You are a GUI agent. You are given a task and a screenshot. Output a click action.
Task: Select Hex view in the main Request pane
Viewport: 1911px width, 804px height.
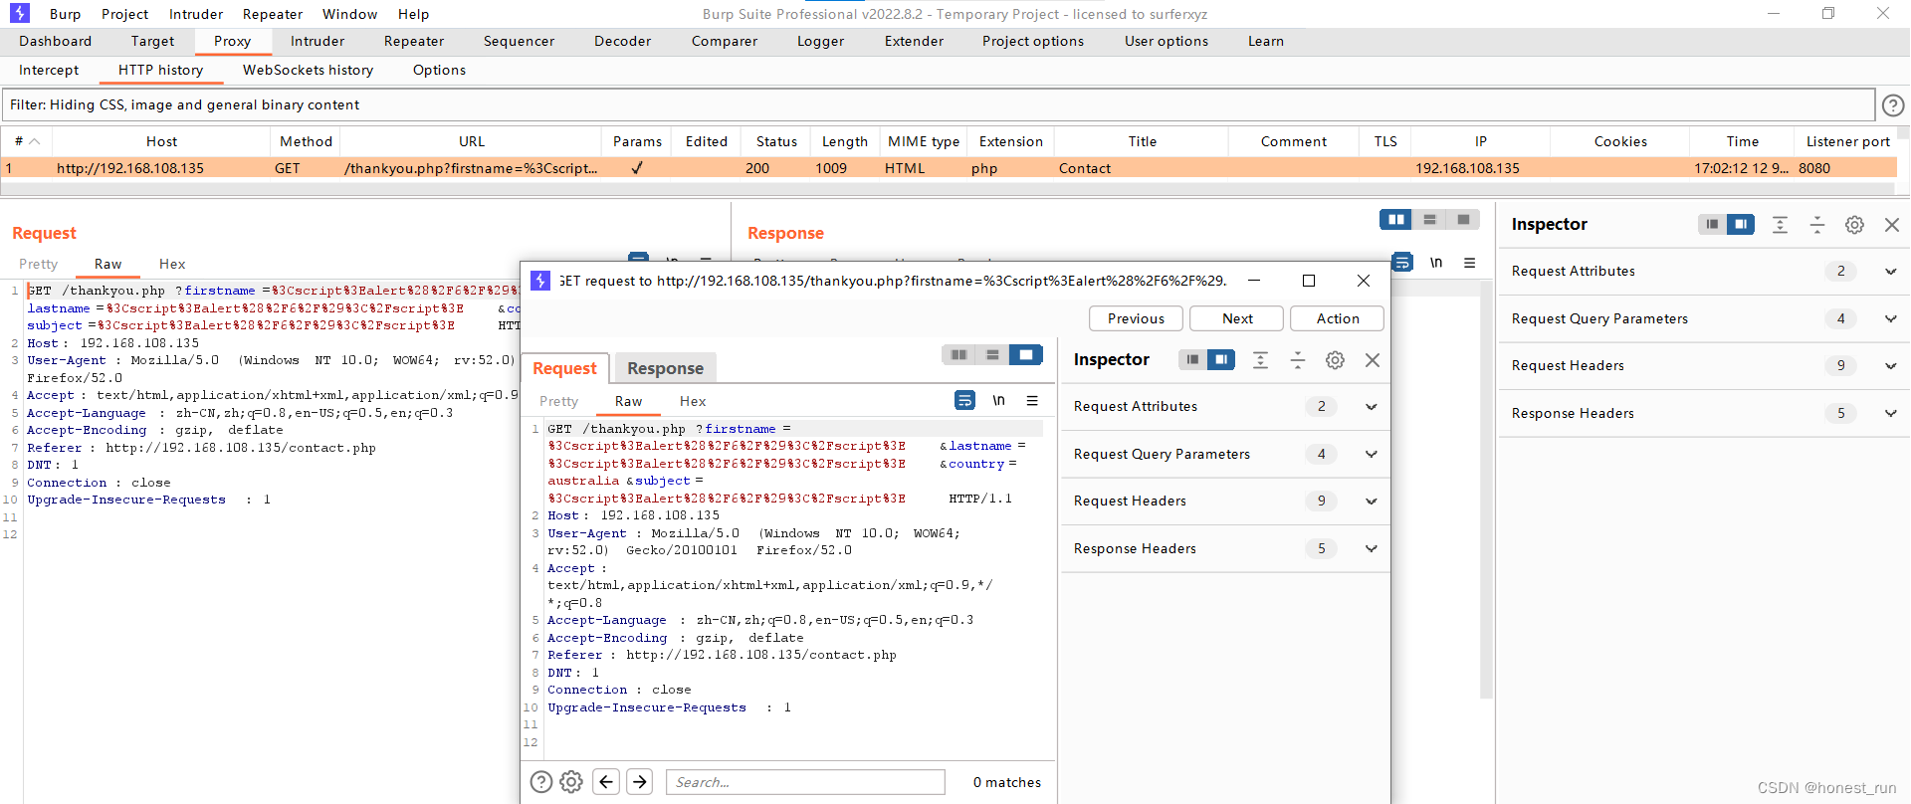point(172,264)
